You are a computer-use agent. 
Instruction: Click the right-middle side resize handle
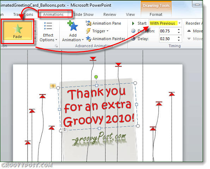[137, 104]
